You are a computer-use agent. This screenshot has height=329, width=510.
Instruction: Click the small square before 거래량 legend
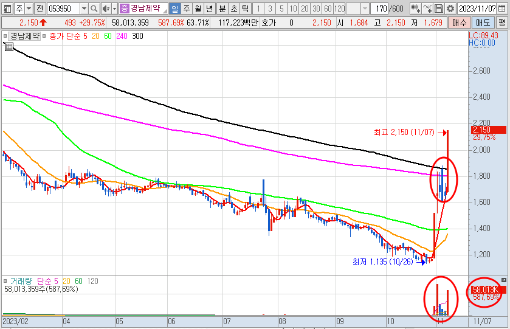[x=5, y=281]
